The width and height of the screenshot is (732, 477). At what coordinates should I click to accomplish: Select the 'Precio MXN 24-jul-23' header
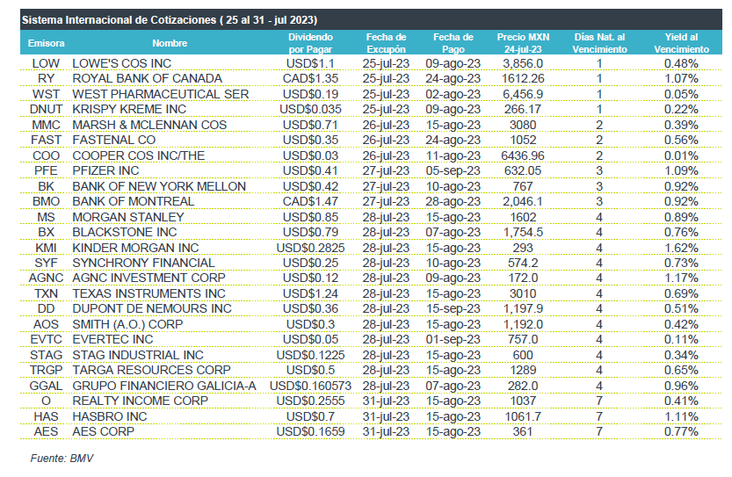click(523, 43)
